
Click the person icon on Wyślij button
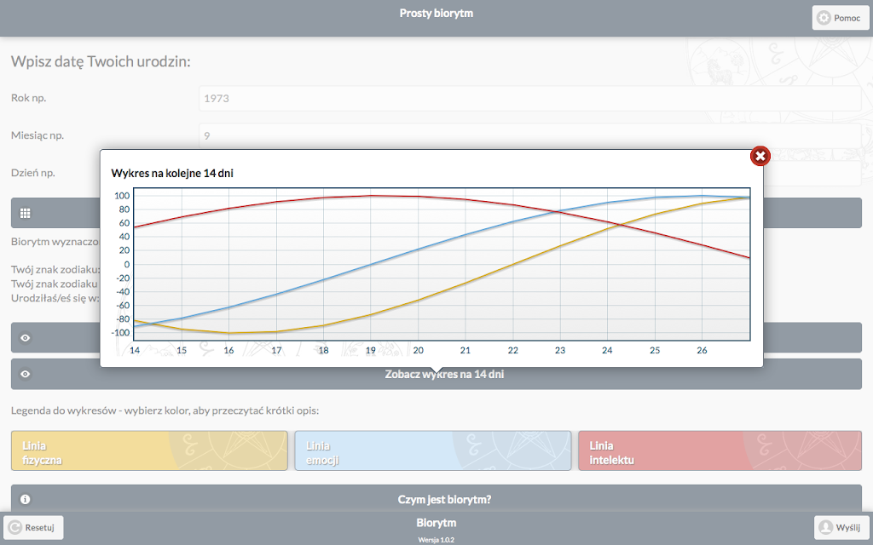click(825, 527)
